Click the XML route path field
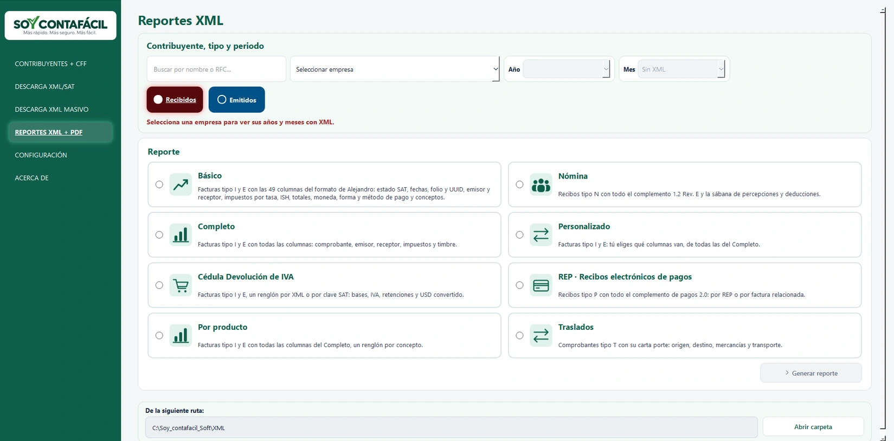This screenshot has height=441, width=894. [x=452, y=428]
